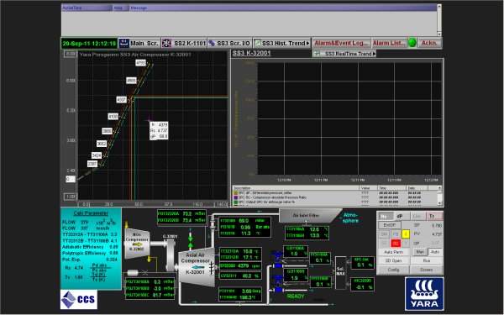Expand the SS3 Hist. Trend dropdown arrow
The image size is (504, 315).
click(x=308, y=43)
